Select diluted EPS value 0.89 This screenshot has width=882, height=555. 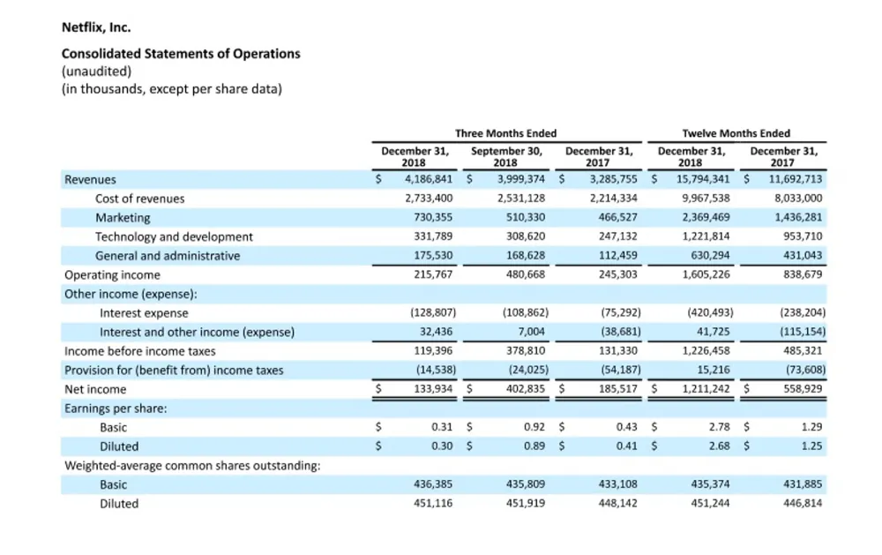click(x=534, y=446)
